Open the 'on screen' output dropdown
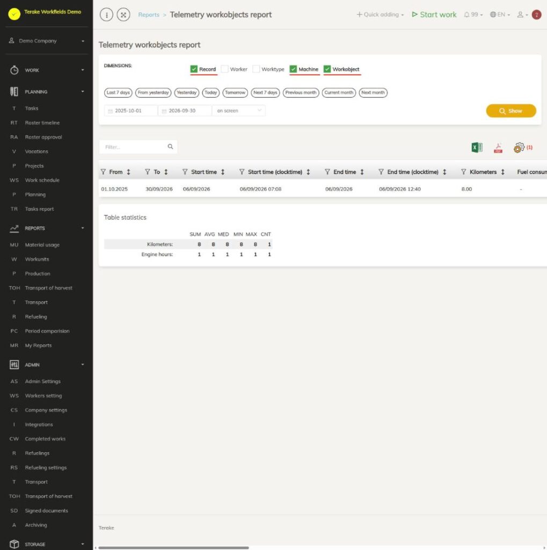The height and width of the screenshot is (550, 547). [239, 111]
